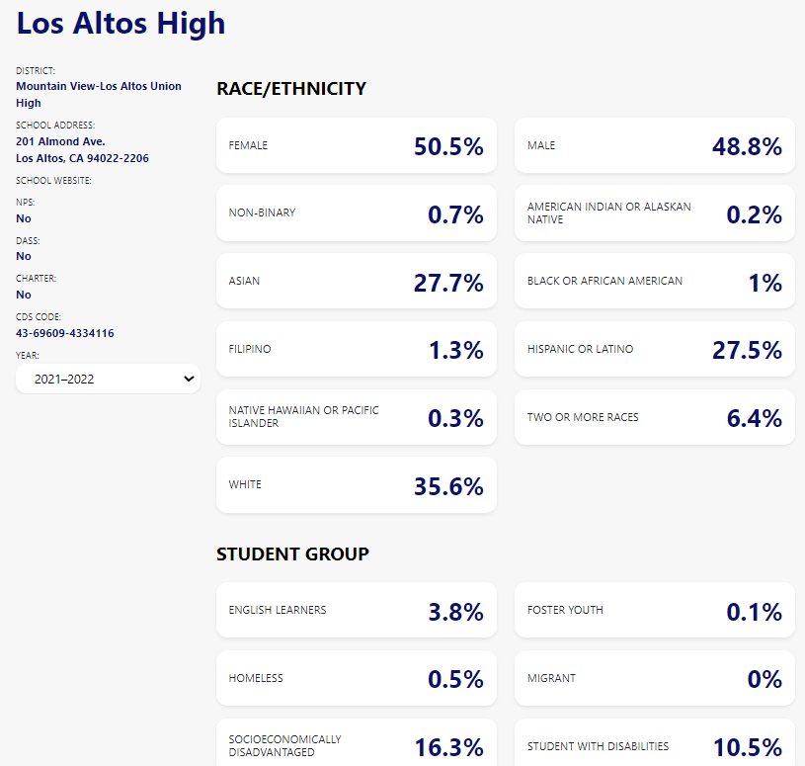The width and height of the screenshot is (805, 766).
Task: Click the Migrant 0% card
Action: [x=654, y=679]
